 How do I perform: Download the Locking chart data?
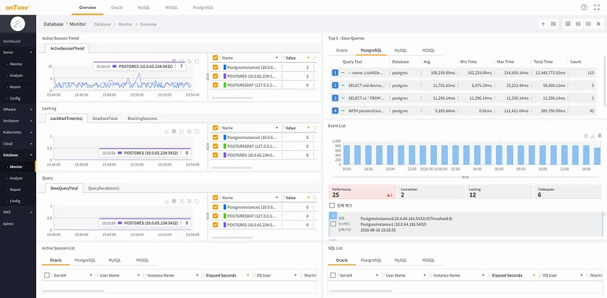coord(166,132)
